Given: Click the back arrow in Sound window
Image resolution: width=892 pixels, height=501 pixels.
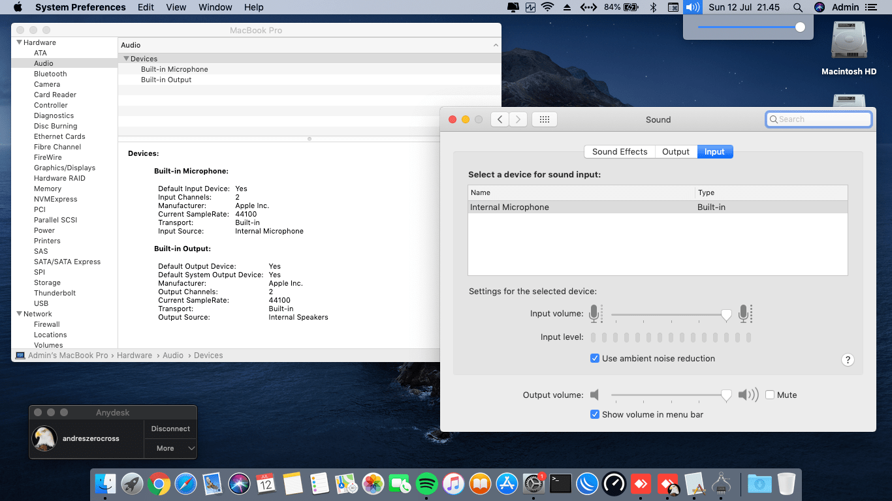Looking at the screenshot, I should [500, 119].
